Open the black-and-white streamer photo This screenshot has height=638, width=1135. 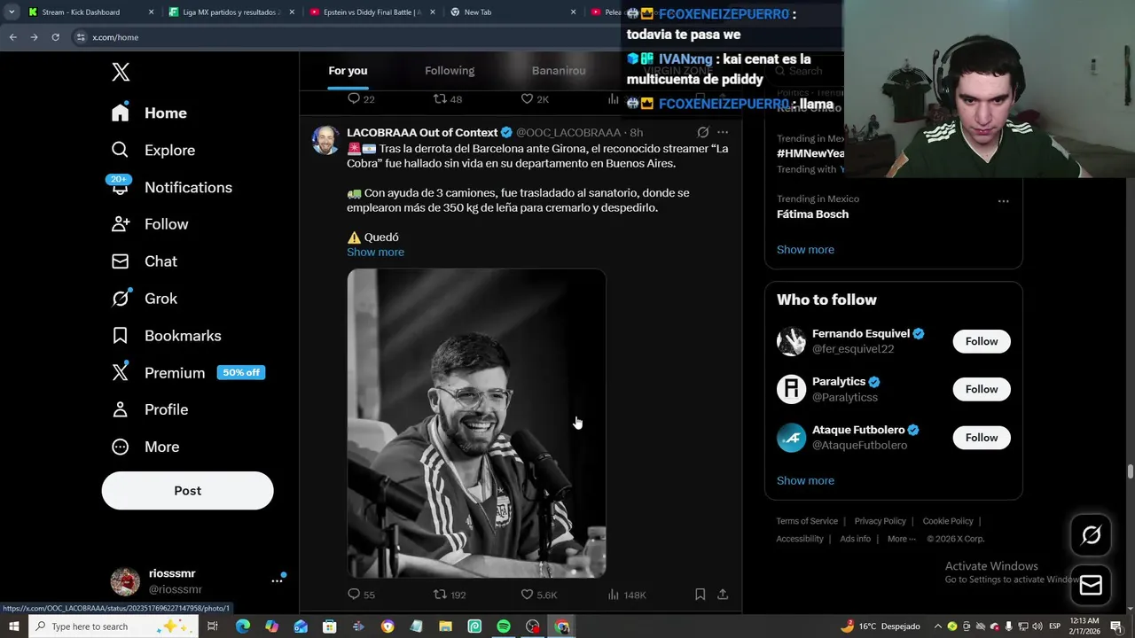[476, 424]
